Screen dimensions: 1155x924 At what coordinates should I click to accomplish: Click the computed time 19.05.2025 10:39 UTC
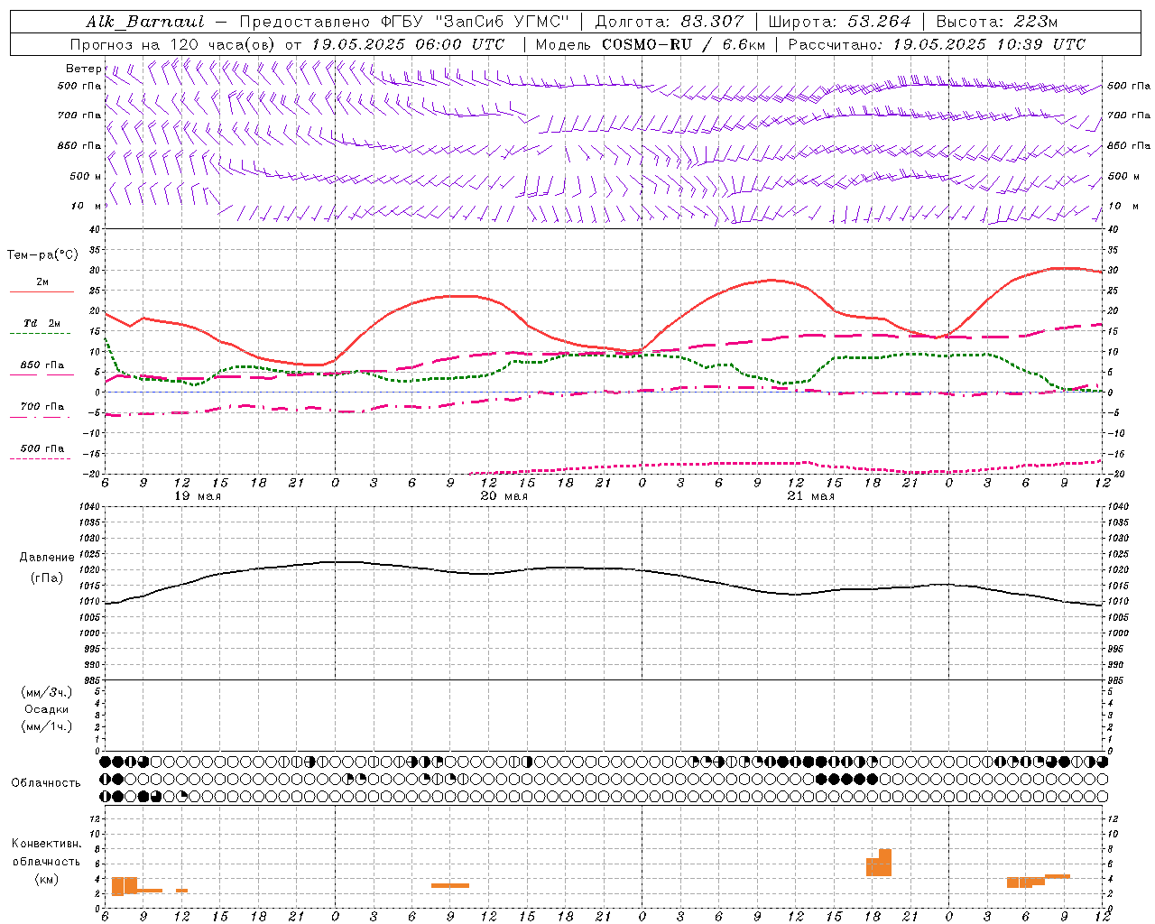(x=989, y=44)
